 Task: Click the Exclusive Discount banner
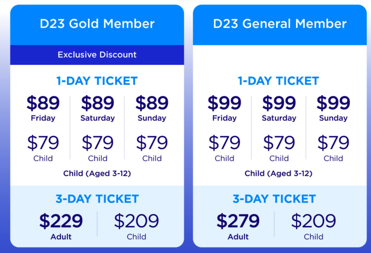97,55
